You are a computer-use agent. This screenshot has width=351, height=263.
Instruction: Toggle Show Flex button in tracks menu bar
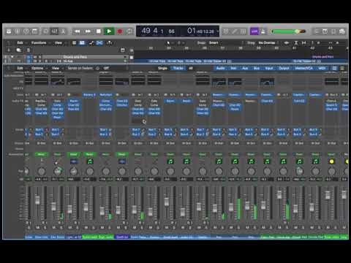pos(99,43)
